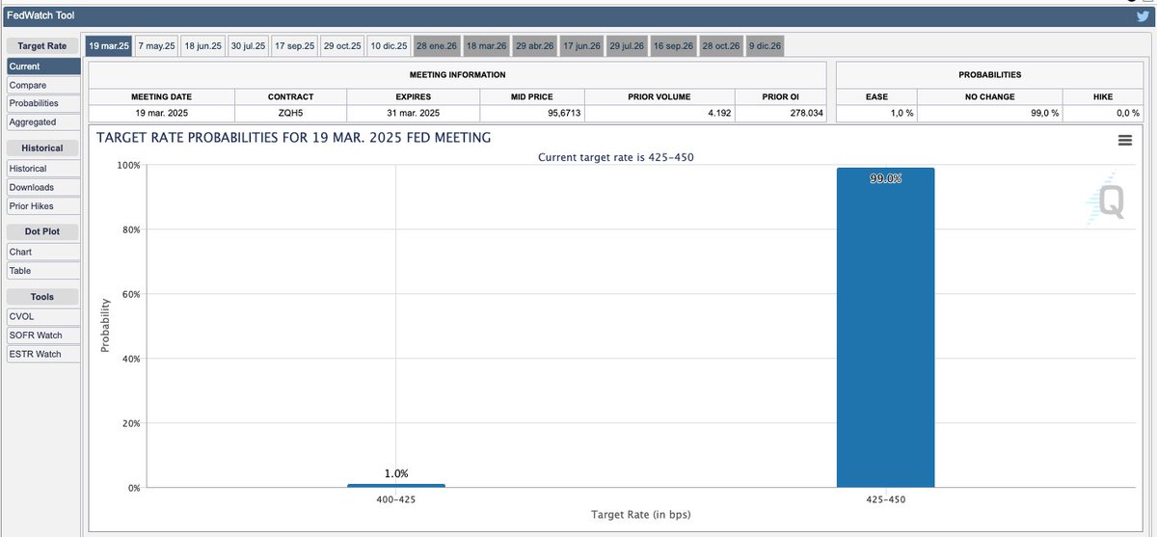Click the 425-450 x-axis label
The width and height of the screenshot is (1157, 537).
pyautogui.click(x=885, y=500)
